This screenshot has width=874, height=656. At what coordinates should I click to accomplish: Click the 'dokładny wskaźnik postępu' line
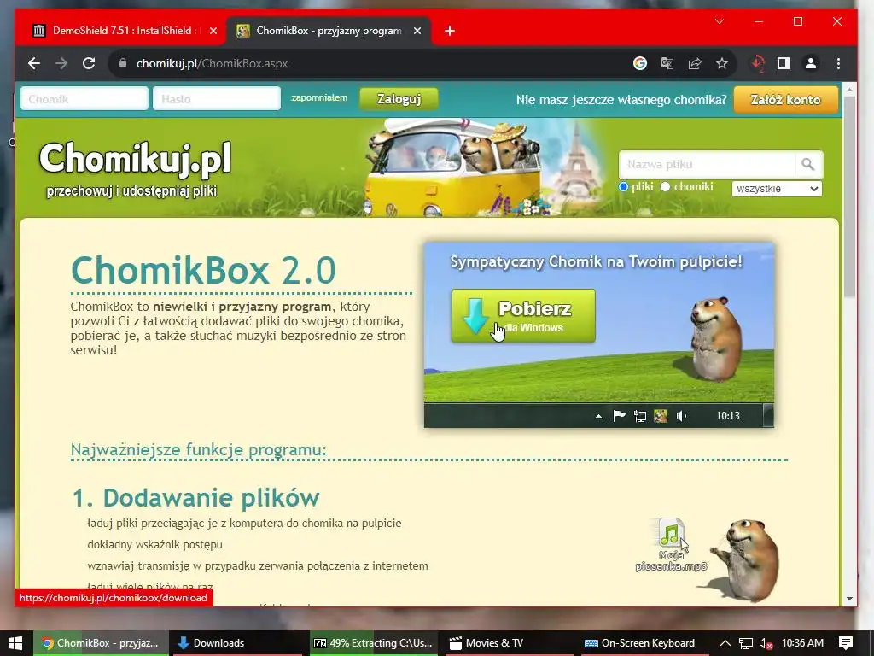pyautogui.click(x=155, y=544)
